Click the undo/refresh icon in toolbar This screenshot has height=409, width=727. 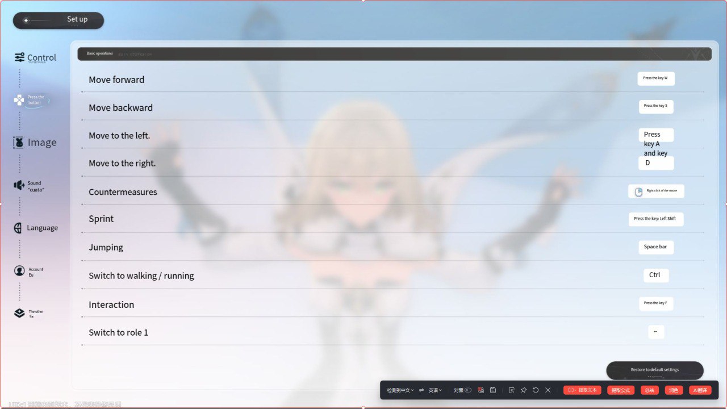tap(536, 390)
